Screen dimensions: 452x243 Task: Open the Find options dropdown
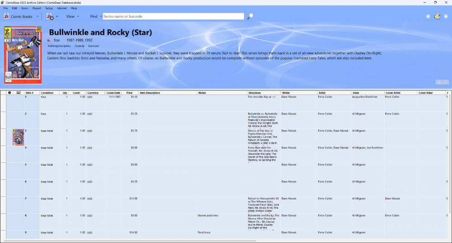101,16
